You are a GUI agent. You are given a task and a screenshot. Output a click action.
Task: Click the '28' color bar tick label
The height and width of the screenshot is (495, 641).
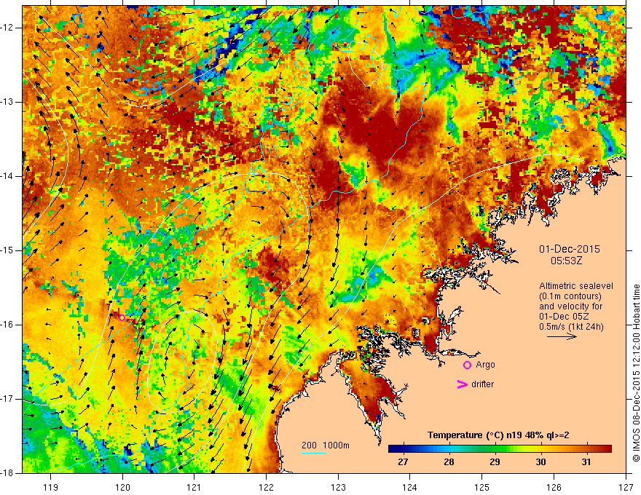pos(449,462)
